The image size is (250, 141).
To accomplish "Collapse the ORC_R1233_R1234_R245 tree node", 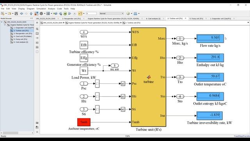I will [2, 22].
